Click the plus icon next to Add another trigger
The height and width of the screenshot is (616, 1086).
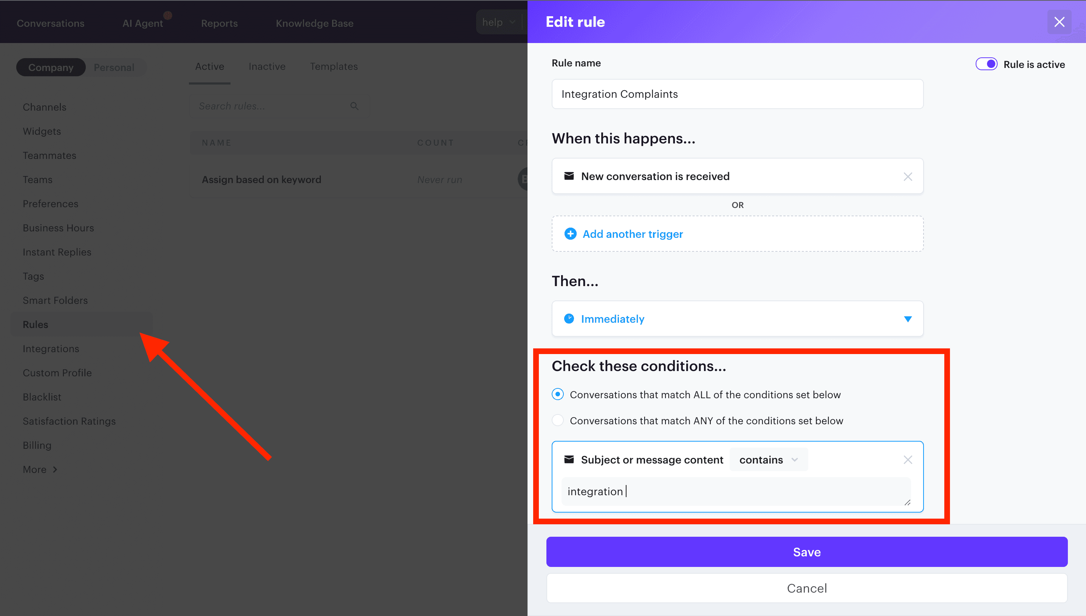pos(571,234)
